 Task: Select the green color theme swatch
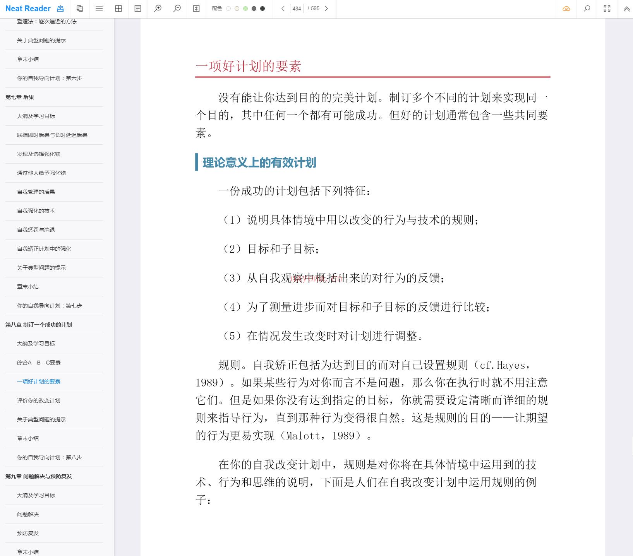tap(245, 9)
